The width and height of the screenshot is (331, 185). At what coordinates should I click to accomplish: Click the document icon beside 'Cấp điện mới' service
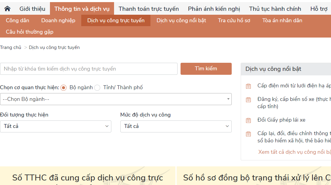pos(248,86)
